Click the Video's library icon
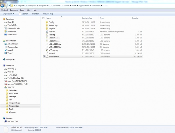Viewport: 175px width, 133px height. (5, 53)
